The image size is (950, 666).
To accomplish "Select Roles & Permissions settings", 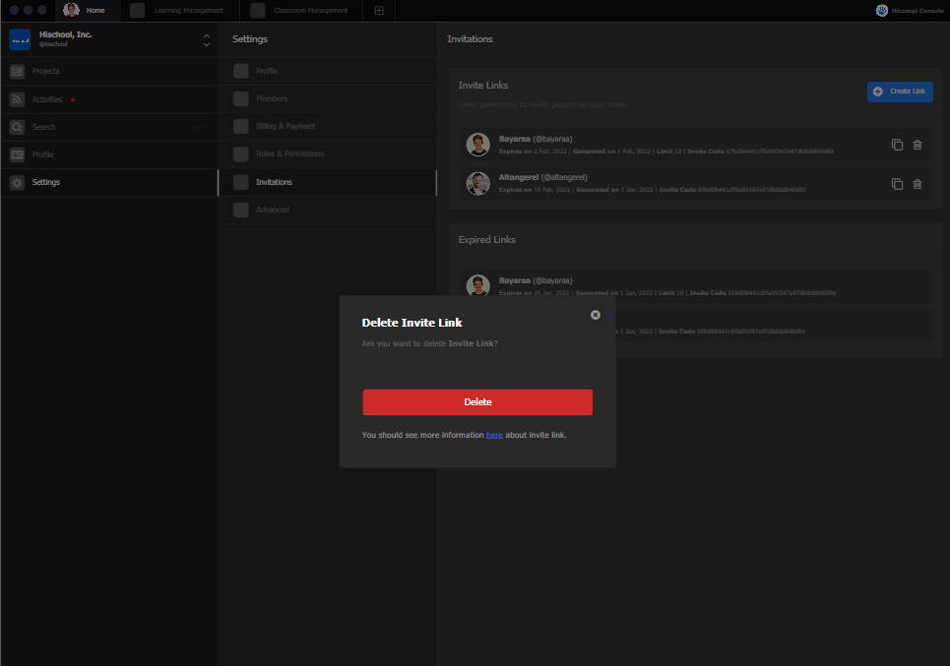I will (289, 153).
